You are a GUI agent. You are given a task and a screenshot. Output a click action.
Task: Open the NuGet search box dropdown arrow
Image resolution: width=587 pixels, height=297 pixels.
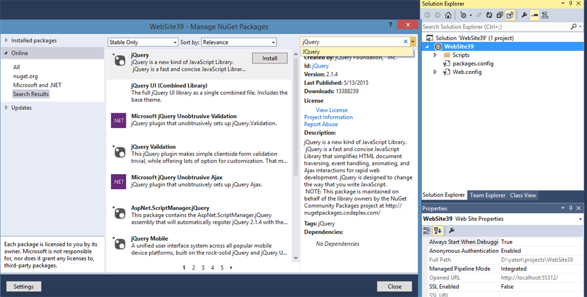(413, 42)
